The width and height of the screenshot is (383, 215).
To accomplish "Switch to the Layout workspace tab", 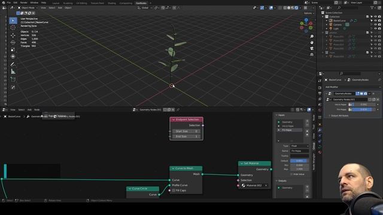I will 56,3.
